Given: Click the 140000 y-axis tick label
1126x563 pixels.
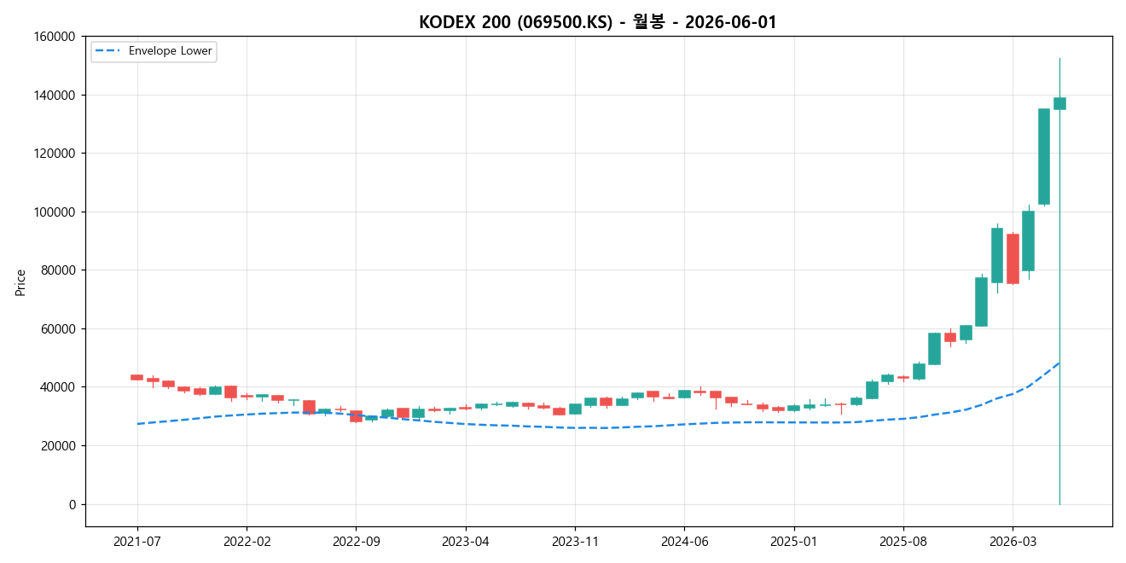Looking at the screenshot, I should click(x=56, y=95).
